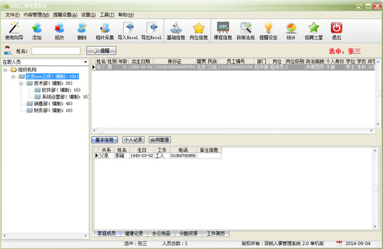Collapse the 技术部 tree branch

tap(21, 83)
